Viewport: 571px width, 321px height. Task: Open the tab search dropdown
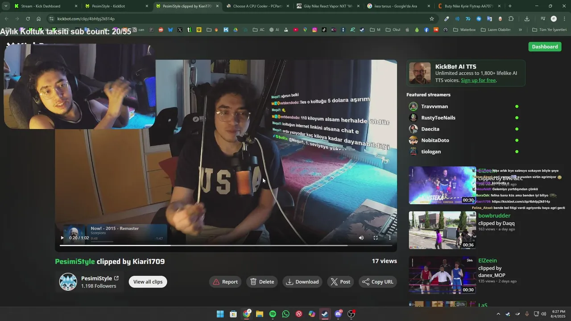pos(6,6)
